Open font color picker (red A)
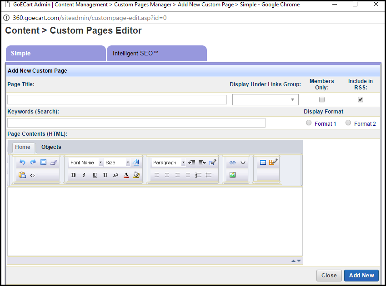This screenshot has height=286, width=386. point(126,175)
